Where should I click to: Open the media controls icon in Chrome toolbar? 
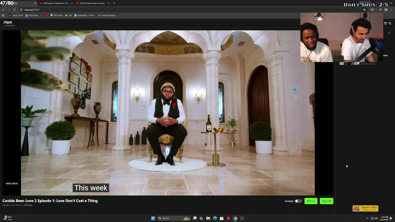click(x=380, y=10)
